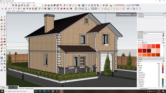Toggle visibility checkbox for Ornamen layer
This screenshot has width=166, height=93.
(159, 72)
